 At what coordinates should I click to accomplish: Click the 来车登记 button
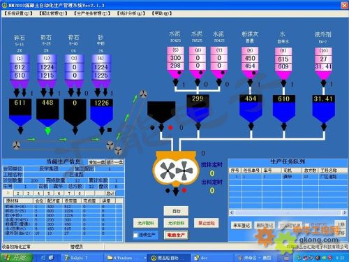[242, 225]
